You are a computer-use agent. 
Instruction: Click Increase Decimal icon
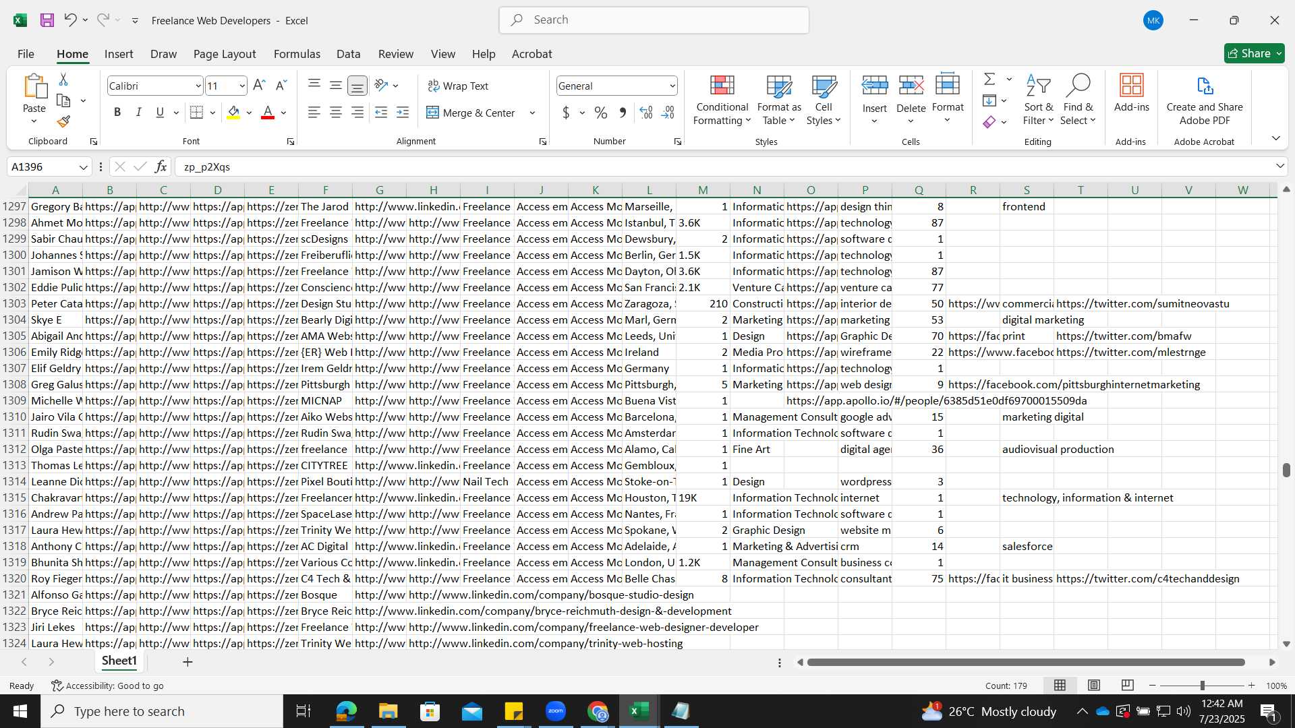pyautogui.click(x=646, y=113)
